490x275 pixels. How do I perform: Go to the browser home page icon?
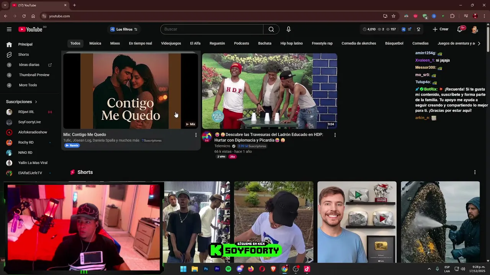point(33,16)
